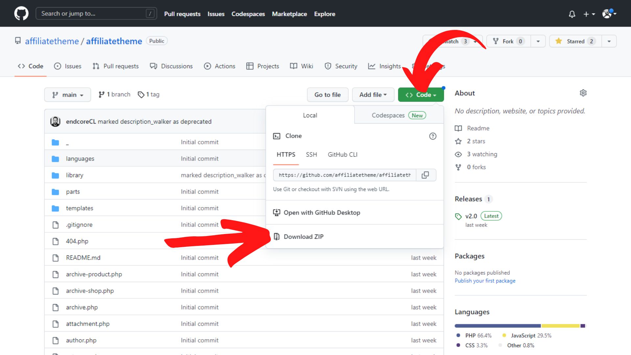Open the Discussions tab
This screenshot has height=355, width=631.
pos(171,66)
